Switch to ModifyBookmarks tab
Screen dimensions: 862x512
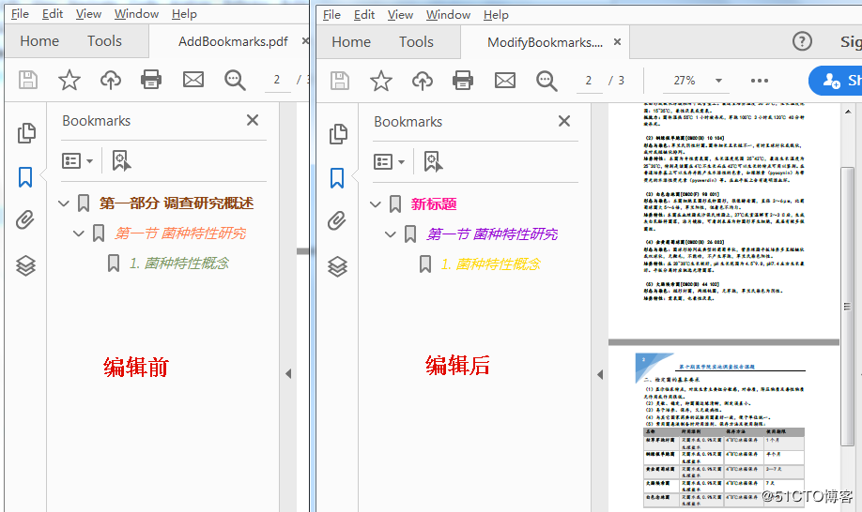[545, 42]
